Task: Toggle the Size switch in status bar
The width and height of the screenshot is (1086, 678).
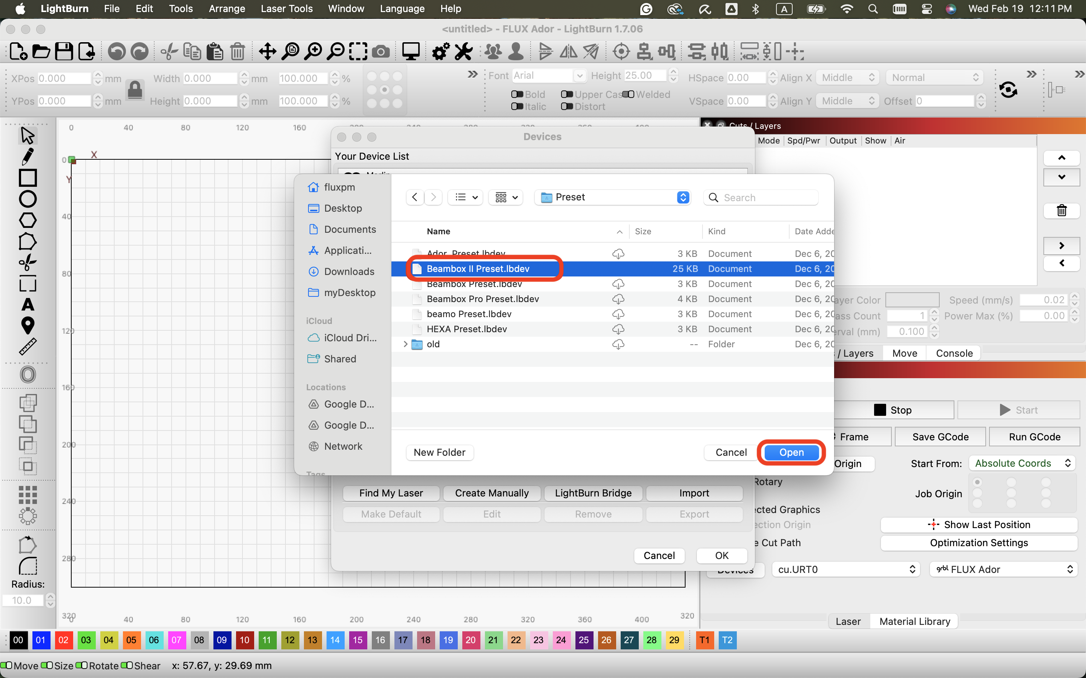Action: pyautogui.click(x=47, y=666)
